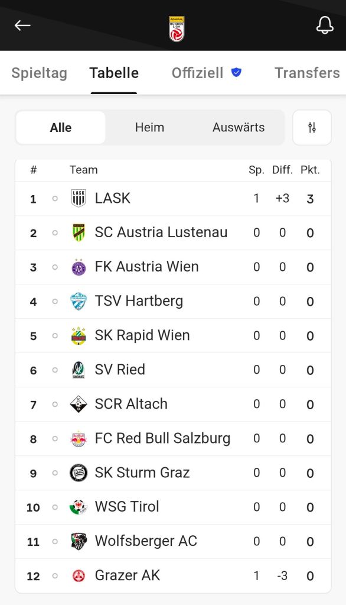Open the Transfers tab
Viewport: 346px width, 605px height.
(x=307, y=73)
